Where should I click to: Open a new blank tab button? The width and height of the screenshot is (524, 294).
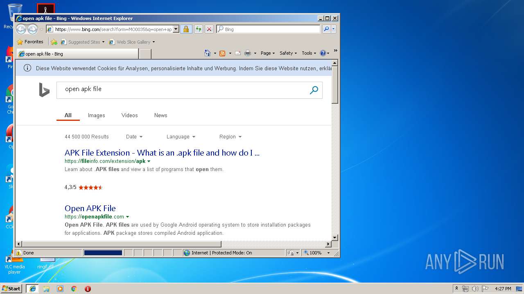pyautogui.click(x=145, y=54)
